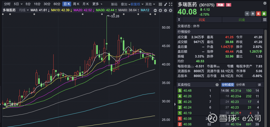Screen dimensions: 270x127
Task: Open the 叠加 overlay dropdown
Action: click(125, 4)
